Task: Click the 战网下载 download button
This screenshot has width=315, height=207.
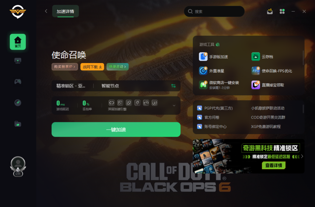Action: point(92,67)
